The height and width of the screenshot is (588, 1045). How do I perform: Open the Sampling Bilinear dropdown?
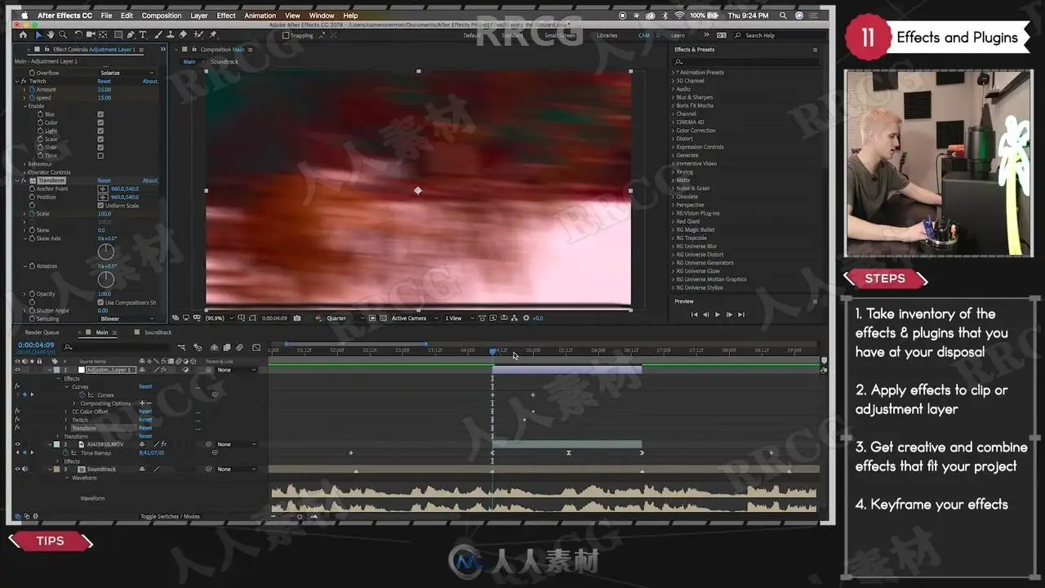(127, 318)
